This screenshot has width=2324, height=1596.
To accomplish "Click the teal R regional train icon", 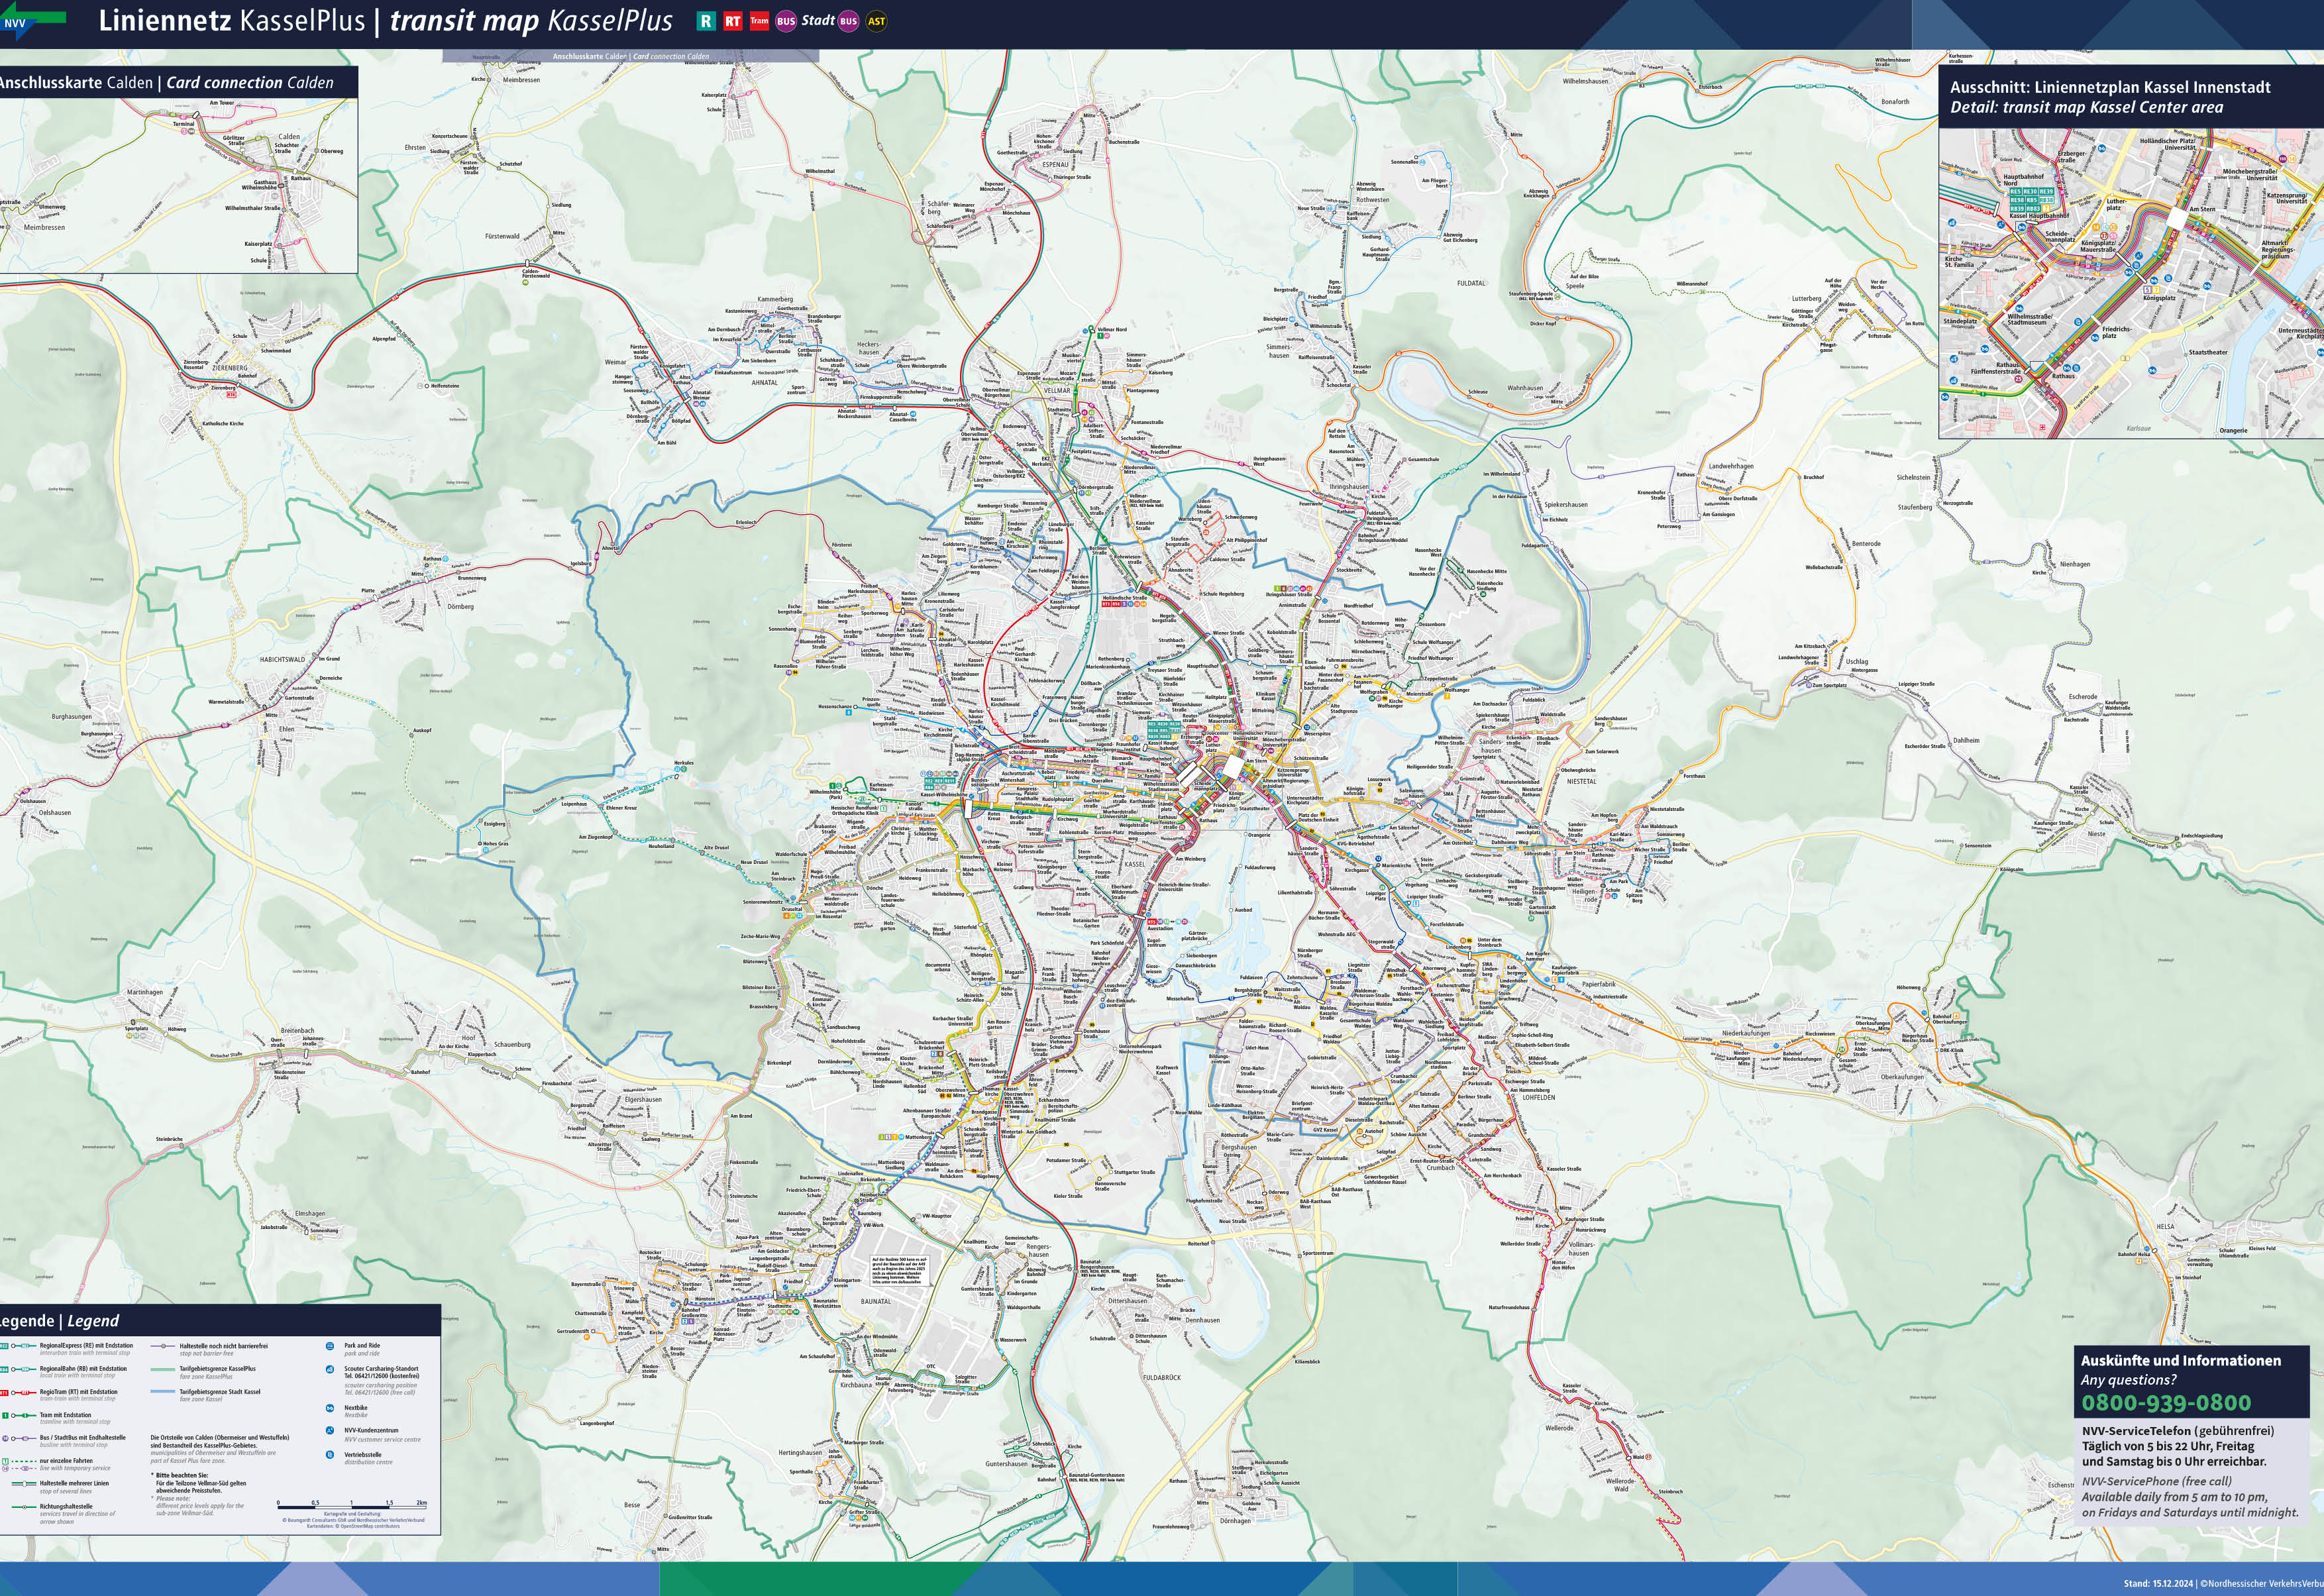I will pyautogui.click(x=707, y=21).
